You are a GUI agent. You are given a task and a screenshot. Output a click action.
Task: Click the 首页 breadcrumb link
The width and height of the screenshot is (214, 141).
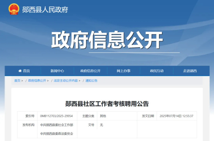(17, 81)
